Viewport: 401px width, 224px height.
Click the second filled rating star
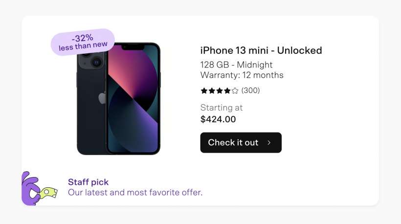tap(212, 90)
